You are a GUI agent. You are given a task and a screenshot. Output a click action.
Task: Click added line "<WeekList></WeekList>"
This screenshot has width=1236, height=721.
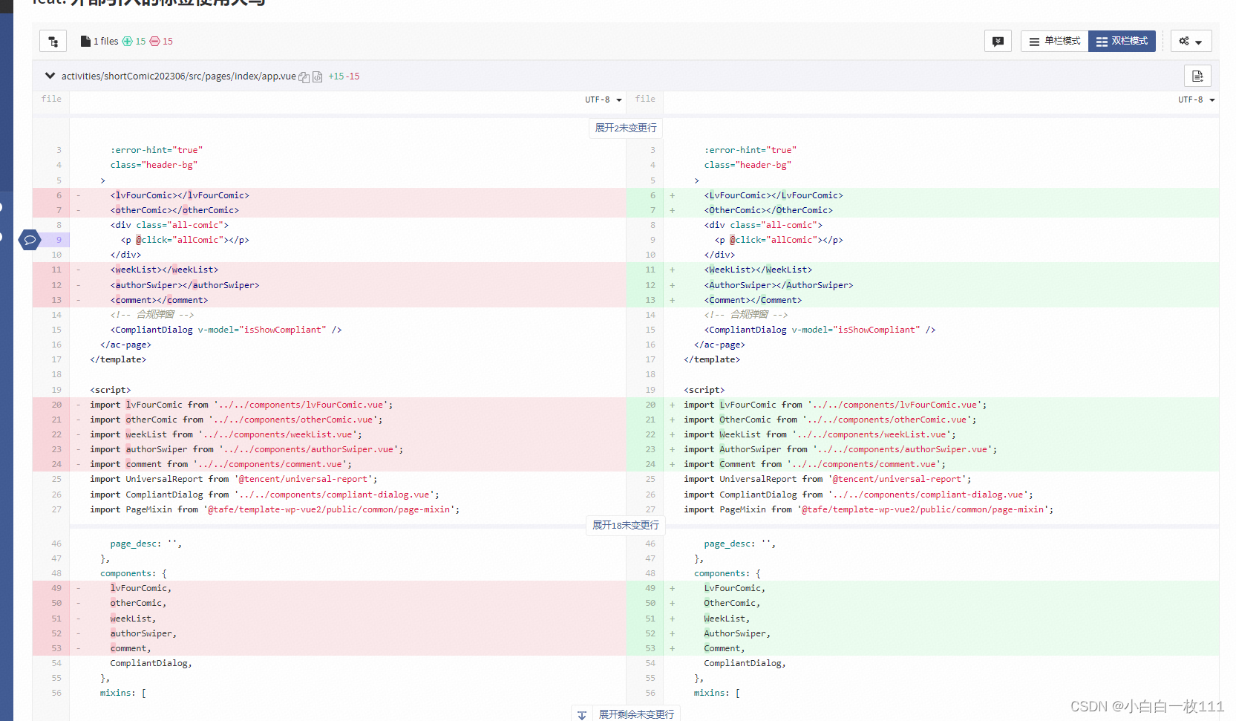coord(758,270)
